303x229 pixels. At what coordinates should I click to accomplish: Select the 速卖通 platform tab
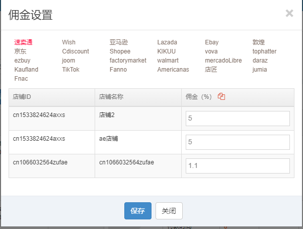[x=23, y=42]
